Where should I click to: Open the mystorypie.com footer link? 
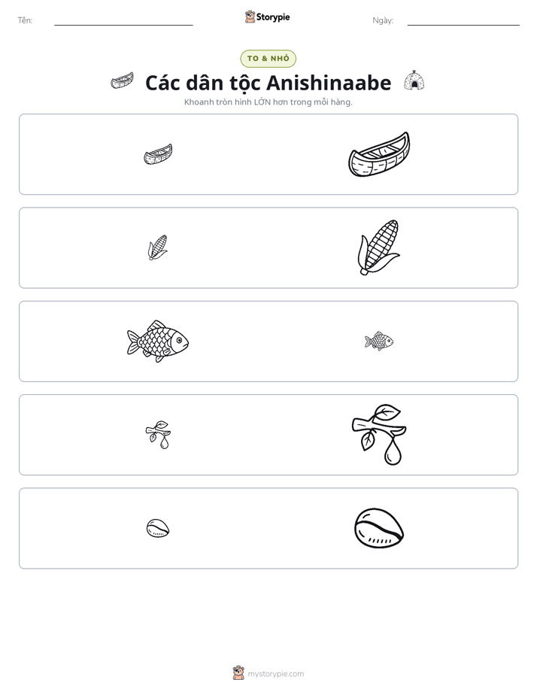point(275,674)
